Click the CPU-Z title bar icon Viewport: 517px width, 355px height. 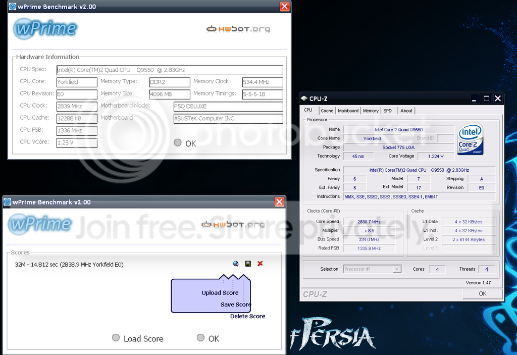coord(304,98)
